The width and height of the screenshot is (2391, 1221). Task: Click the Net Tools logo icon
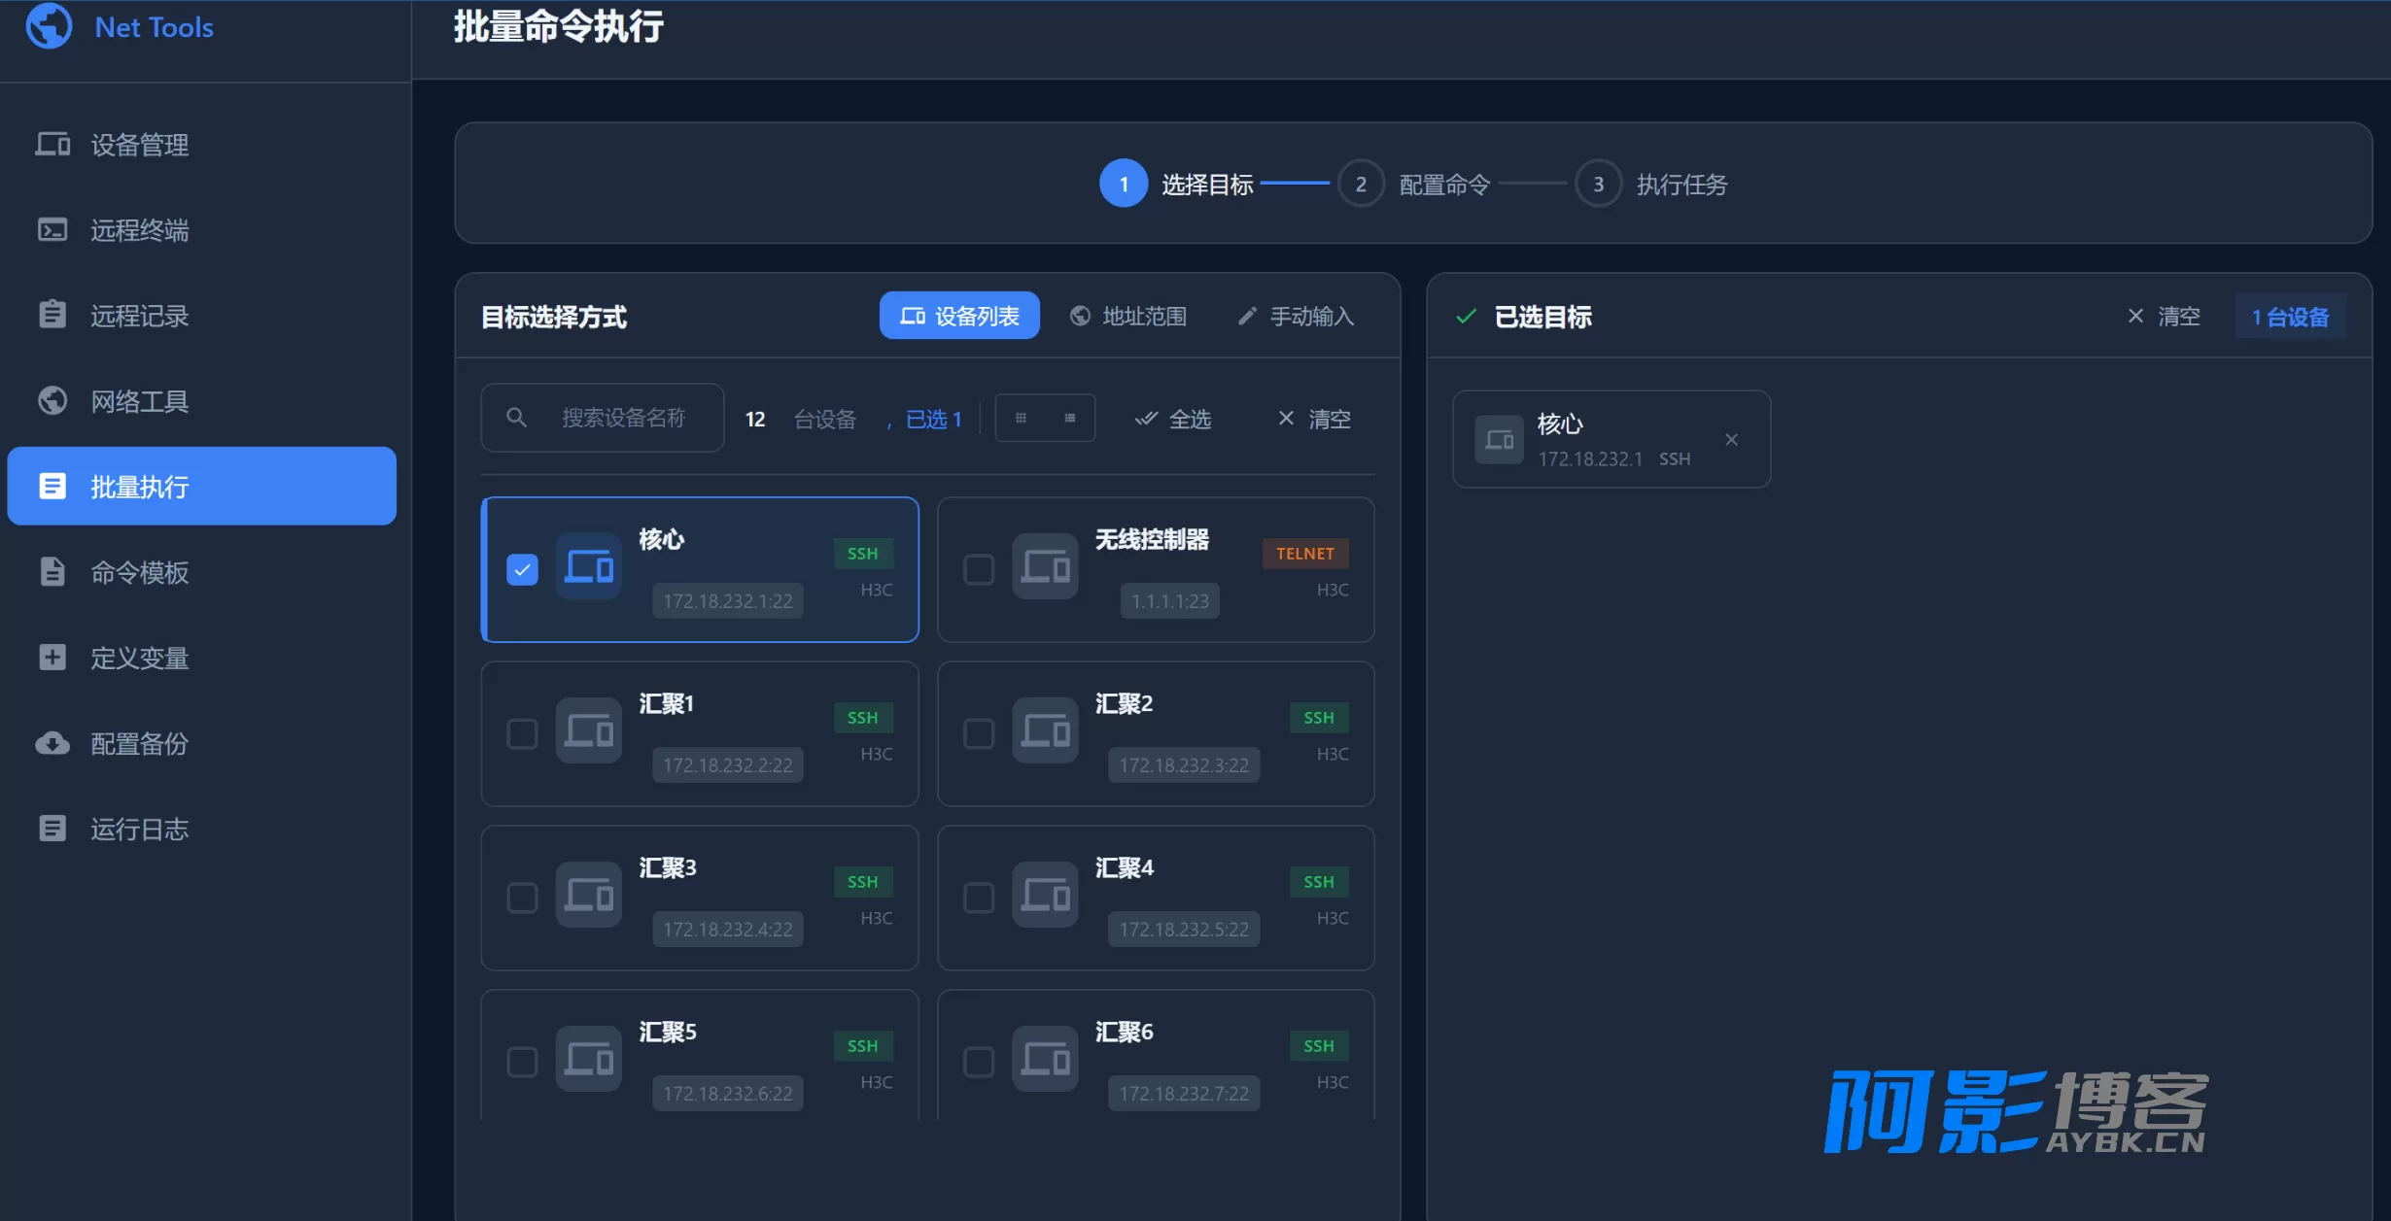point(49,26)
